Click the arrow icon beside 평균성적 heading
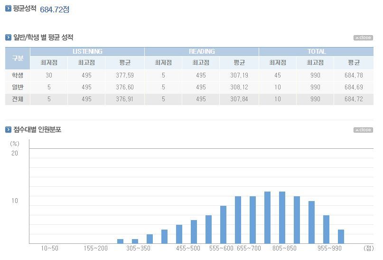The width and height of the screenshot is (383, 260). point(8,9)
